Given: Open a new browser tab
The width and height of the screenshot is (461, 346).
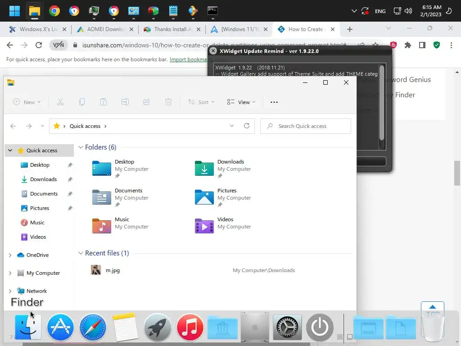Looking at the screenshot, I should click(x=349, y=29).
